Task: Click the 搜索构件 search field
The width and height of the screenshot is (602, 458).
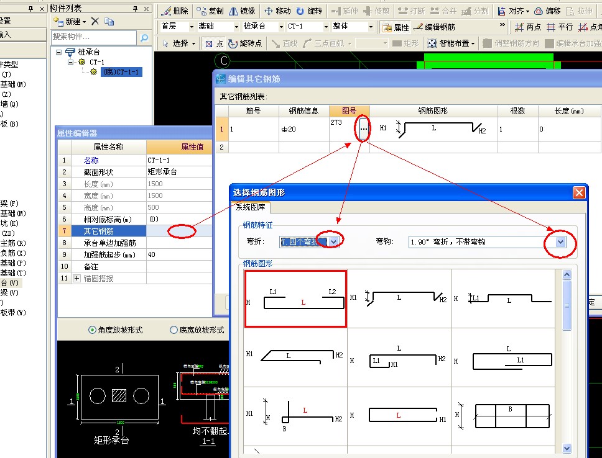Action: click(x=94, y=37)
